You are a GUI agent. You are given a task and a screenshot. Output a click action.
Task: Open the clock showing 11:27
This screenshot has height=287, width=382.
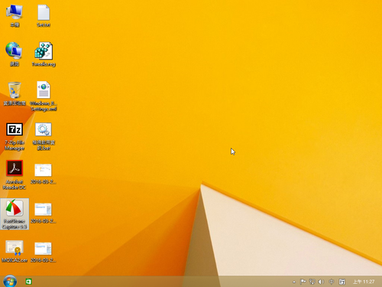[x=364, y=282]
